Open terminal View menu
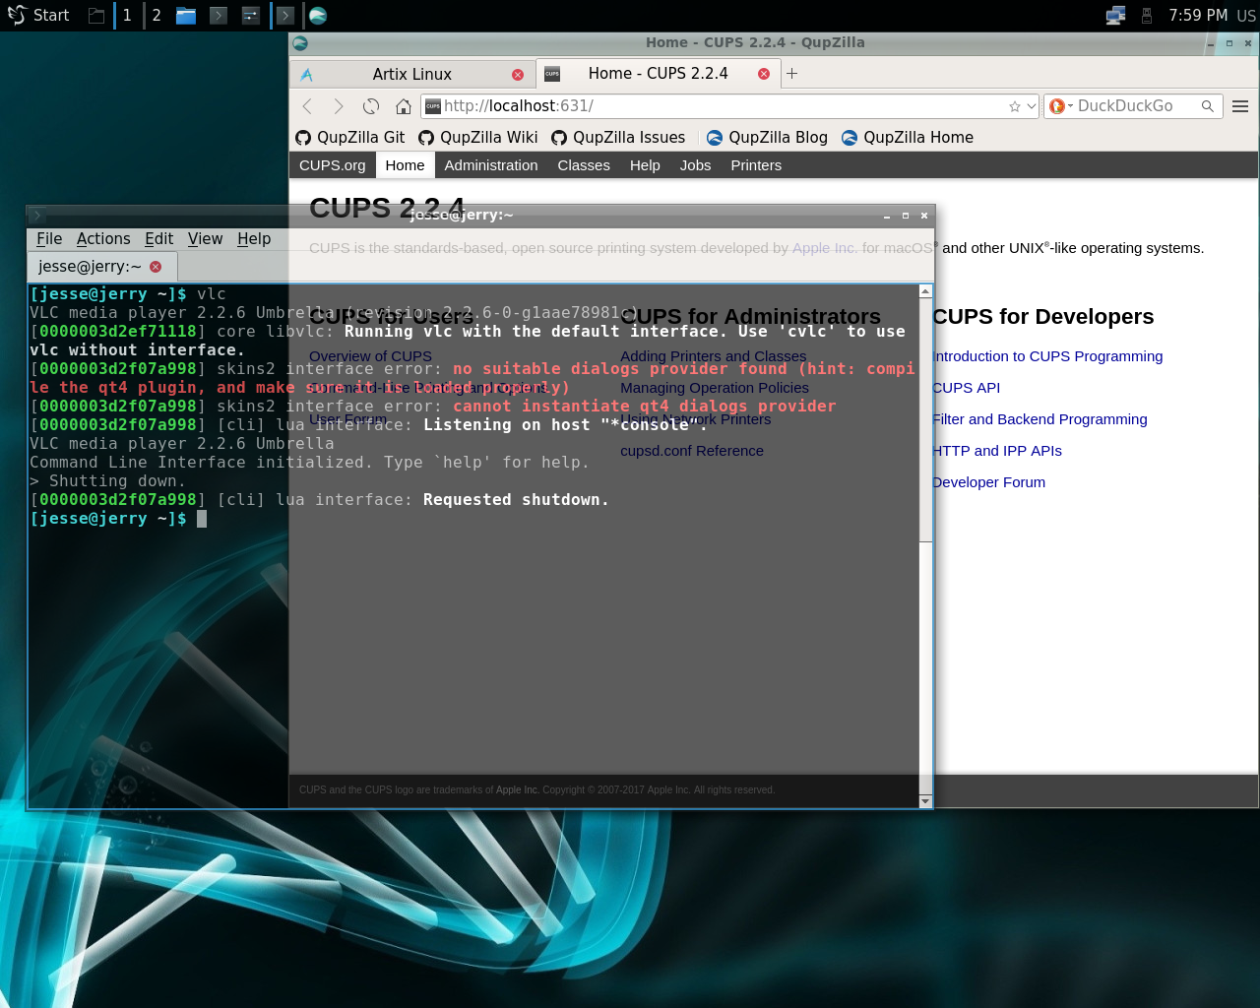1260x1008 pixels. click(x=205, y=239)
